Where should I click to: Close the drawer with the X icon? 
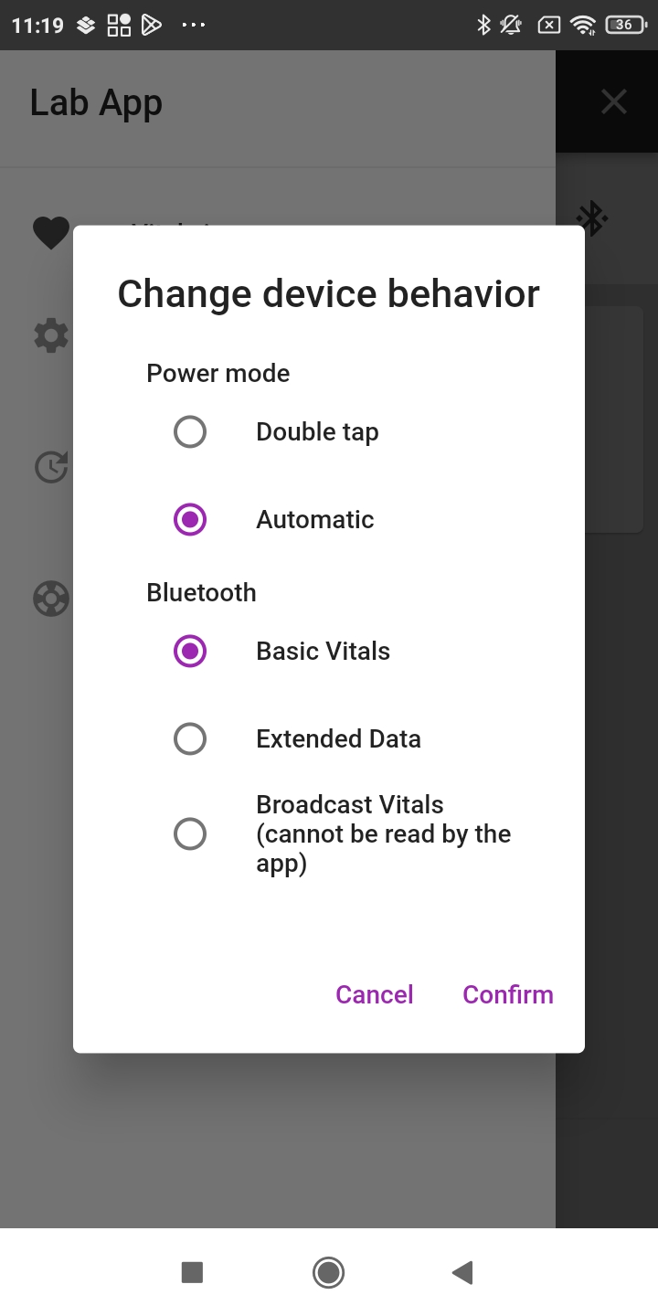tap(614, 101)
